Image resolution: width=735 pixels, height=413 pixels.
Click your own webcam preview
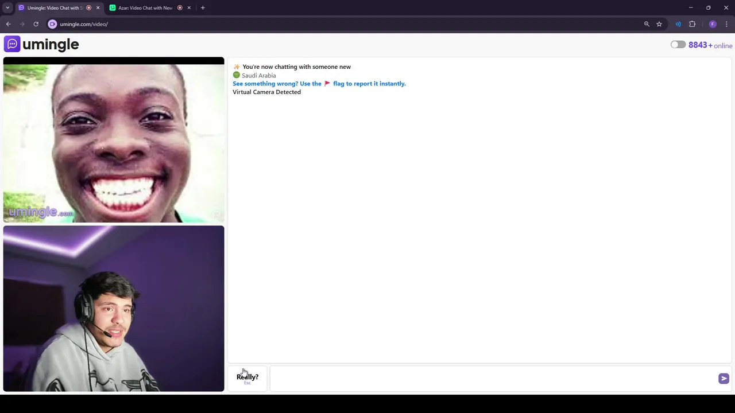point(114,309)
